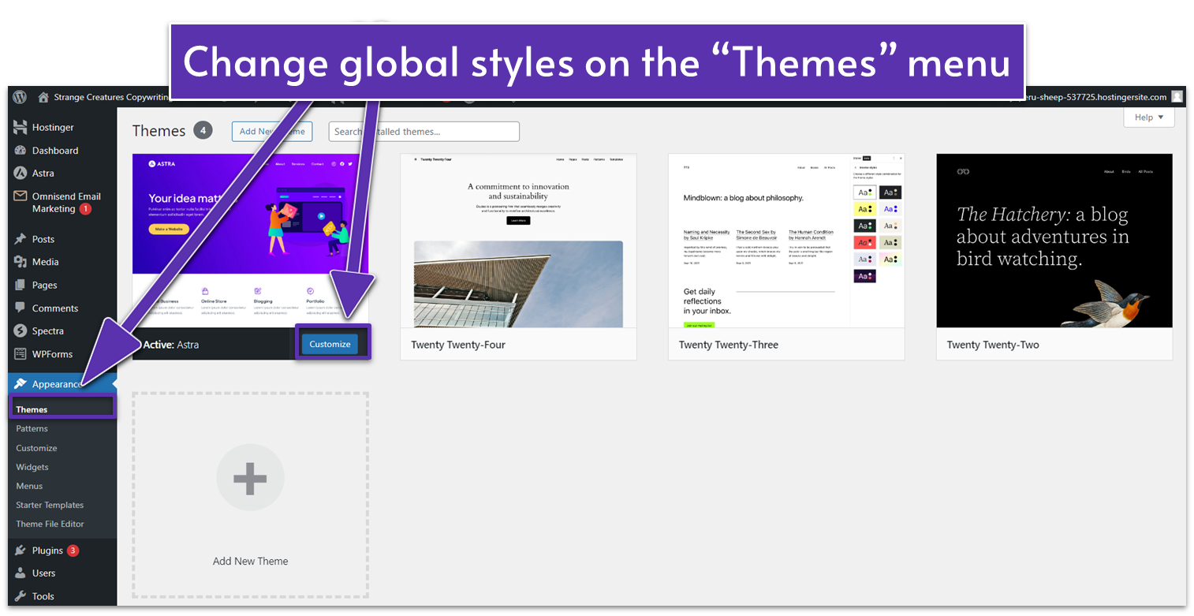Click the Spectra icon in sidebar
Image resolution: width=1194 pixels, height=616 pixels.
click(x=21, y=330)
